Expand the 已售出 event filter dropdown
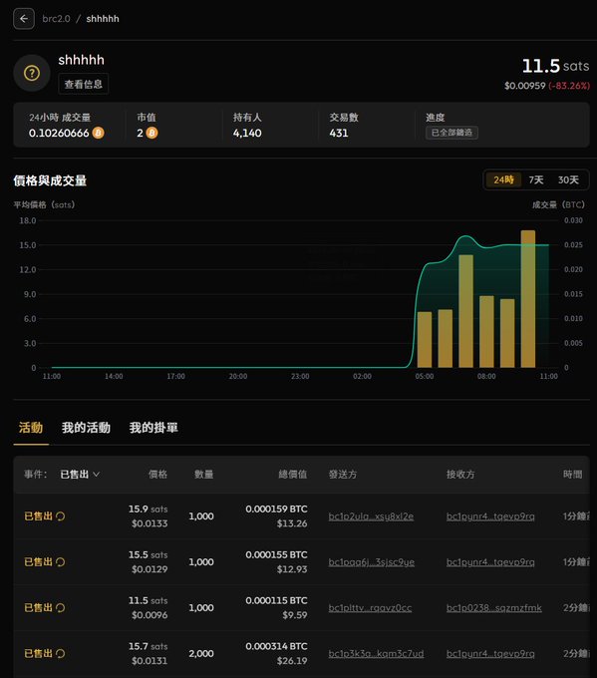The image size is (597, 678). (x=80, y=475)
